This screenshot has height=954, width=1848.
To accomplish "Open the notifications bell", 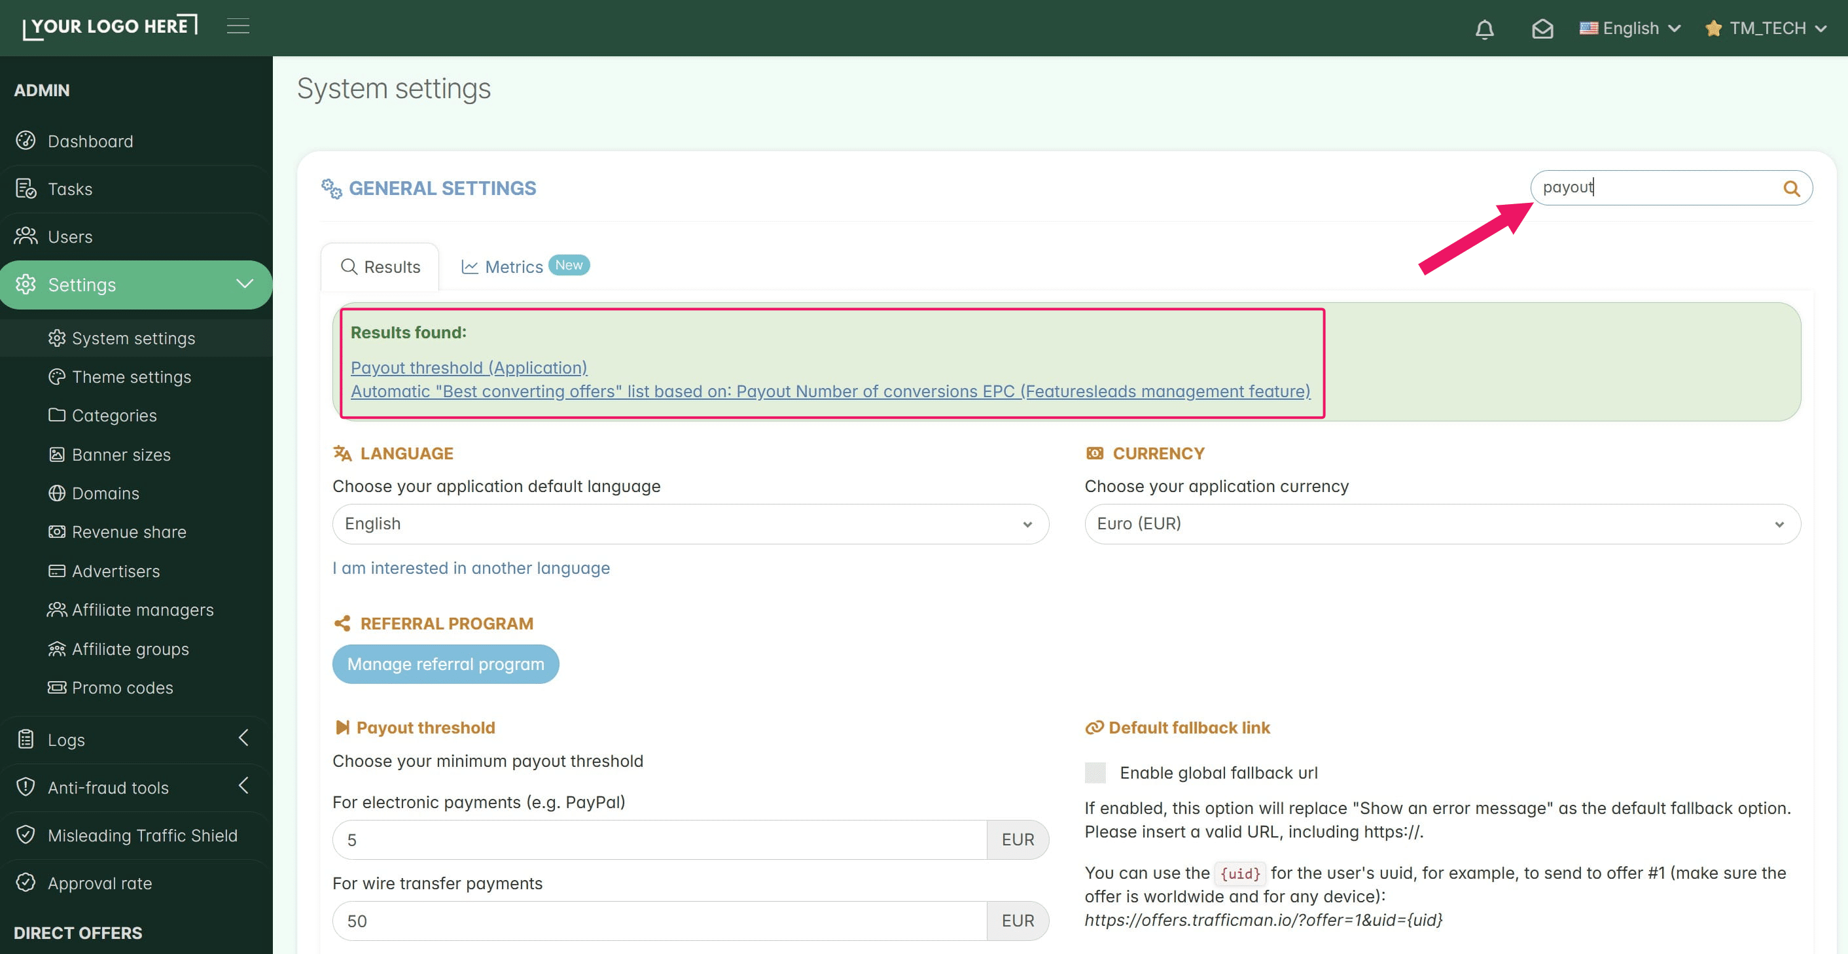I will point(1484,29).
